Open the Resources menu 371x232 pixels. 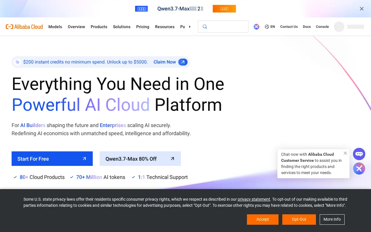pos(165,27)
